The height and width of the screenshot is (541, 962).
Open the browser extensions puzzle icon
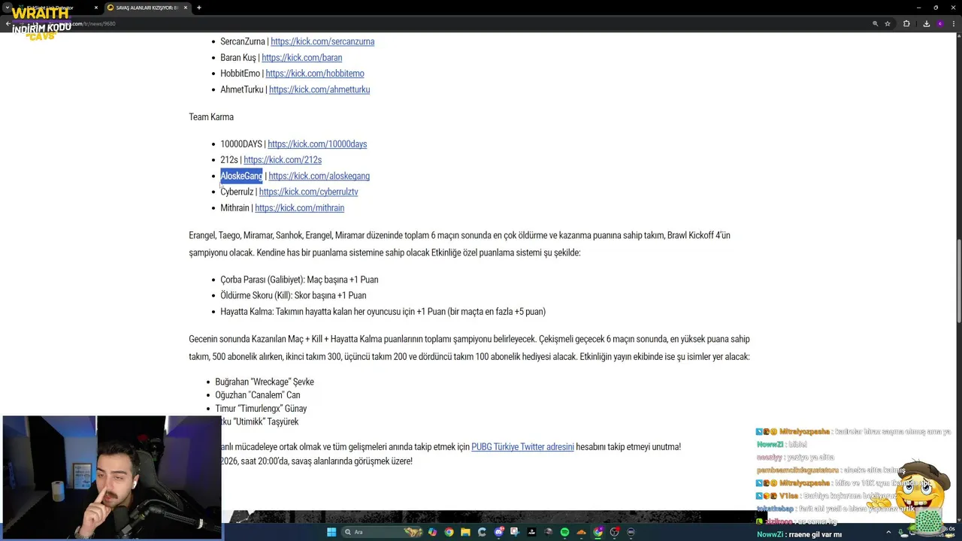click(x=906, y=23)
